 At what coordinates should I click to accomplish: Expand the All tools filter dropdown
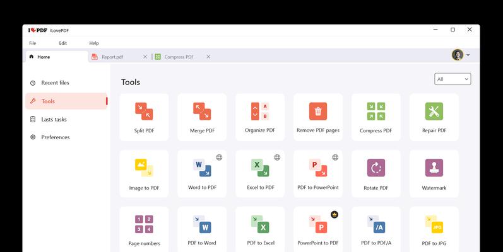pyautogui.click(x=453, y=79)
